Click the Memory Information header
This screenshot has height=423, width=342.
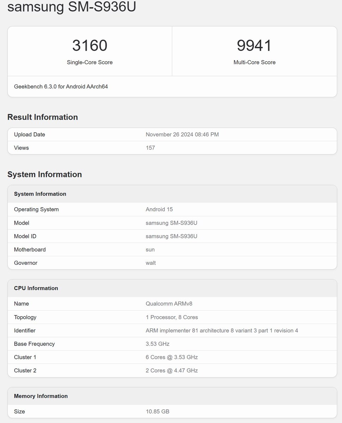[41, 396]
